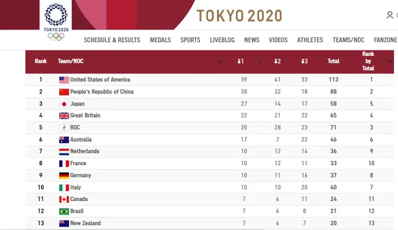The height and width of the screenshot is (230, 398).
Task: Click the Great Britain flag icon
Action: pos(64,116)
